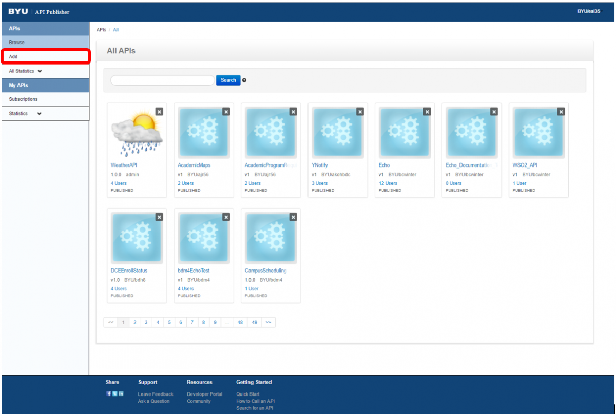Select Browse in the APIs sidebar
The width and height of the screenshot is (616, 416).
45,43
